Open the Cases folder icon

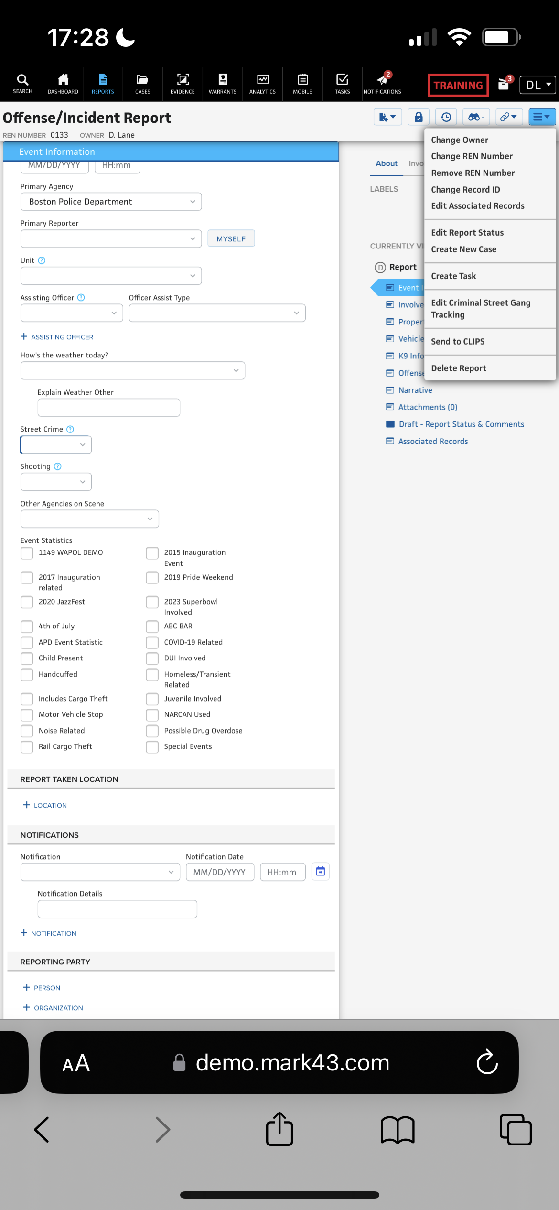tap(142, 84)
